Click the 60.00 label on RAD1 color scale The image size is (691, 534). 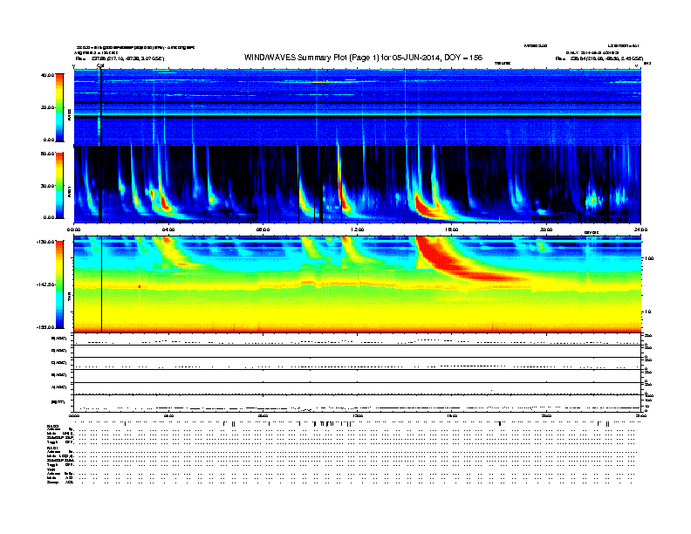47,154
